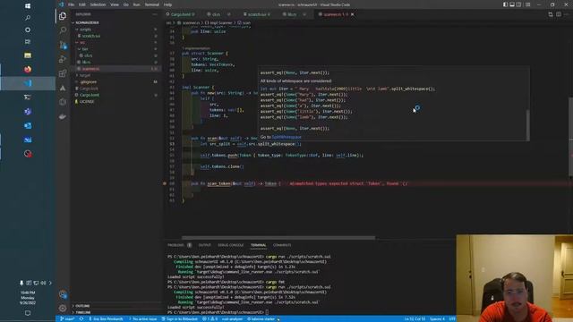Click the hover popup vertical scrollbar

tap(527, 124)
